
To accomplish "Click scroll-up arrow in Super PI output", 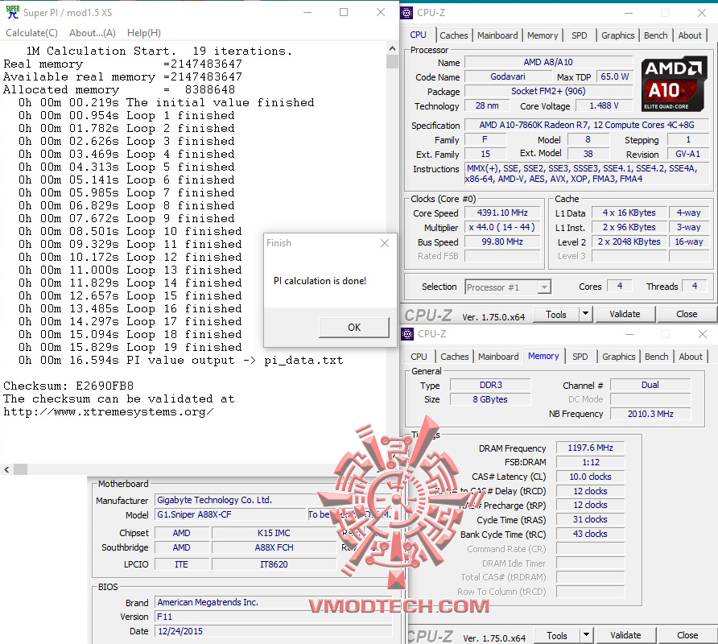I will 392,48.
